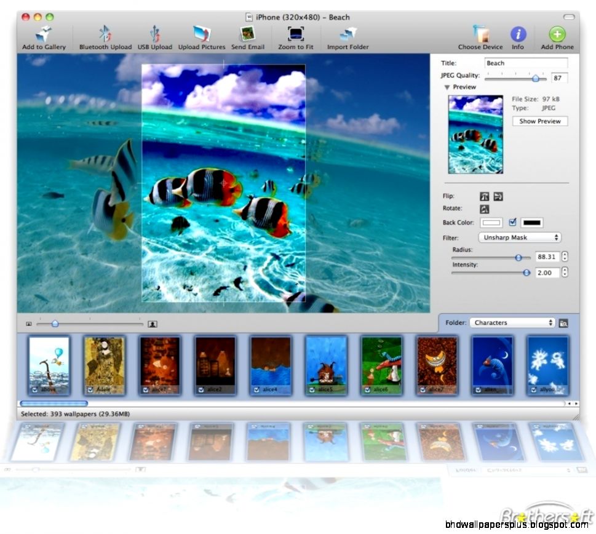Uncheck the 'allyou' wallpaper checkbox
The width and height of the screenshot is (596, 534).
[x=534, y=389]
